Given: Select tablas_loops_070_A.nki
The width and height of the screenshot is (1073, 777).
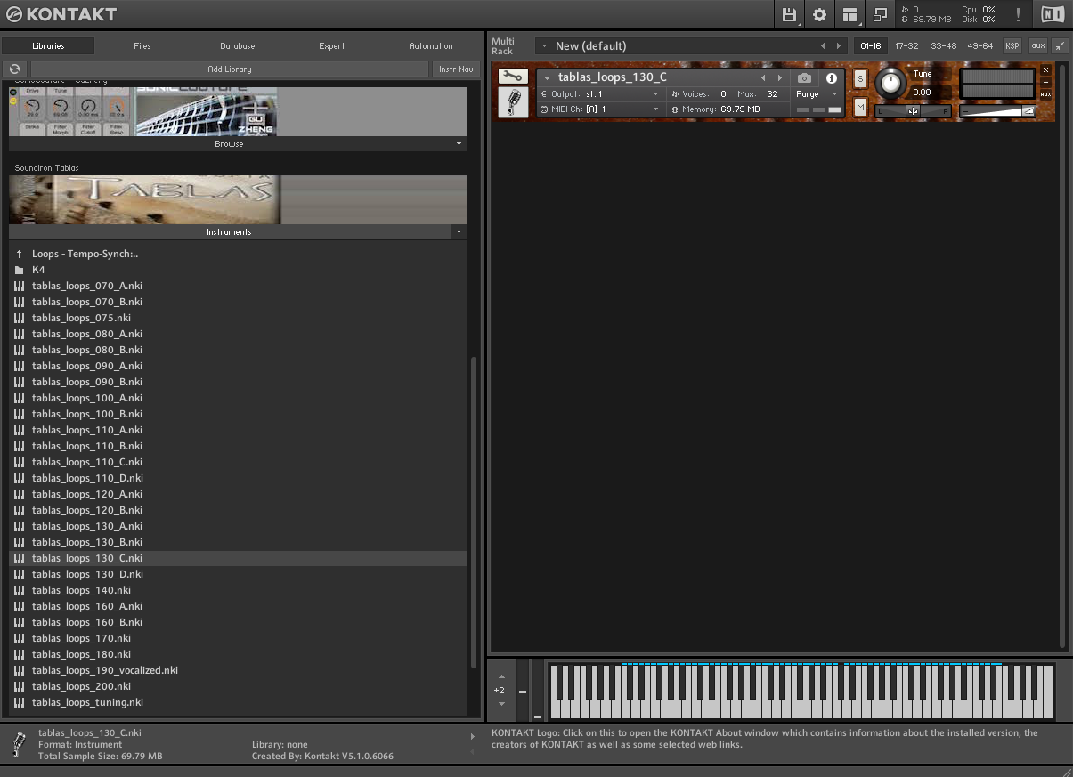Looking at the screenshot, I should [238, 286].
